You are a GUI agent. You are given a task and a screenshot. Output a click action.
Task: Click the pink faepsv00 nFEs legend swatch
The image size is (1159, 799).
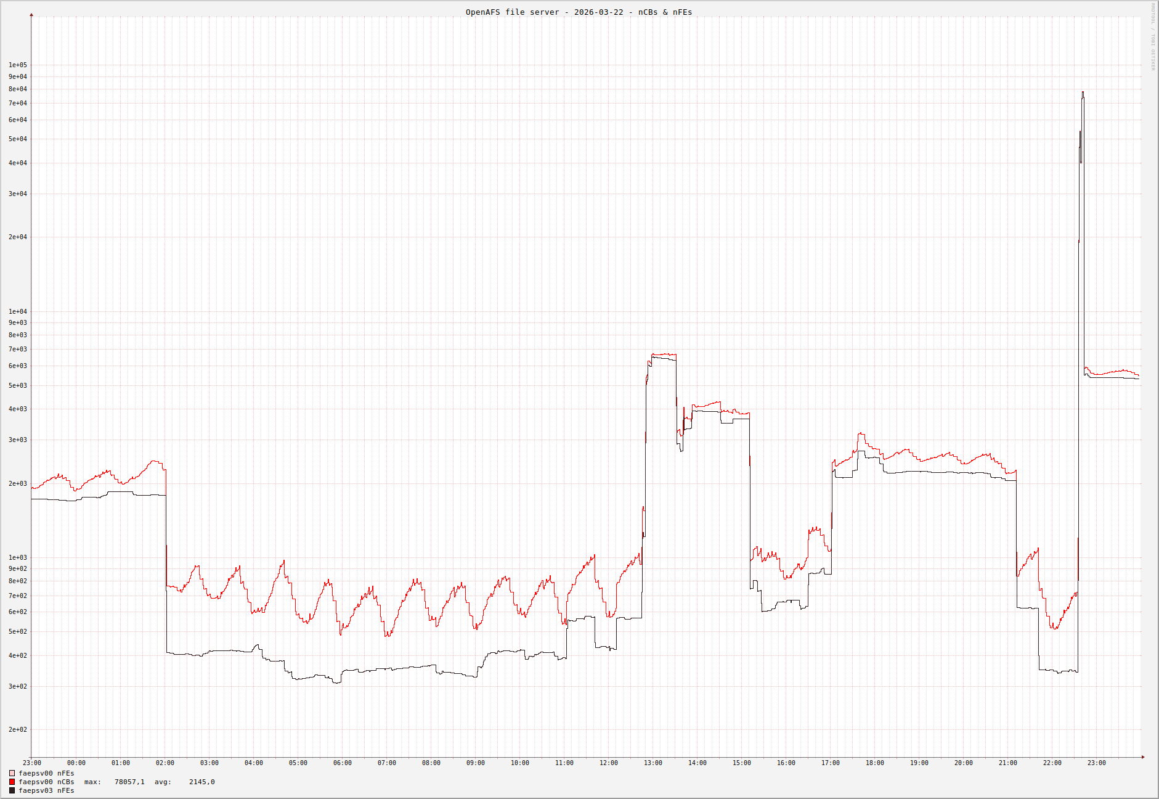(12, 773)
